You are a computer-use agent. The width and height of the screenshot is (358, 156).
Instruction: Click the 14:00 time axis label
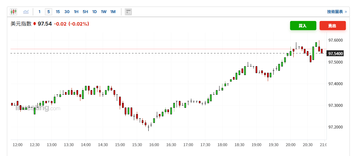click(86, 145)
